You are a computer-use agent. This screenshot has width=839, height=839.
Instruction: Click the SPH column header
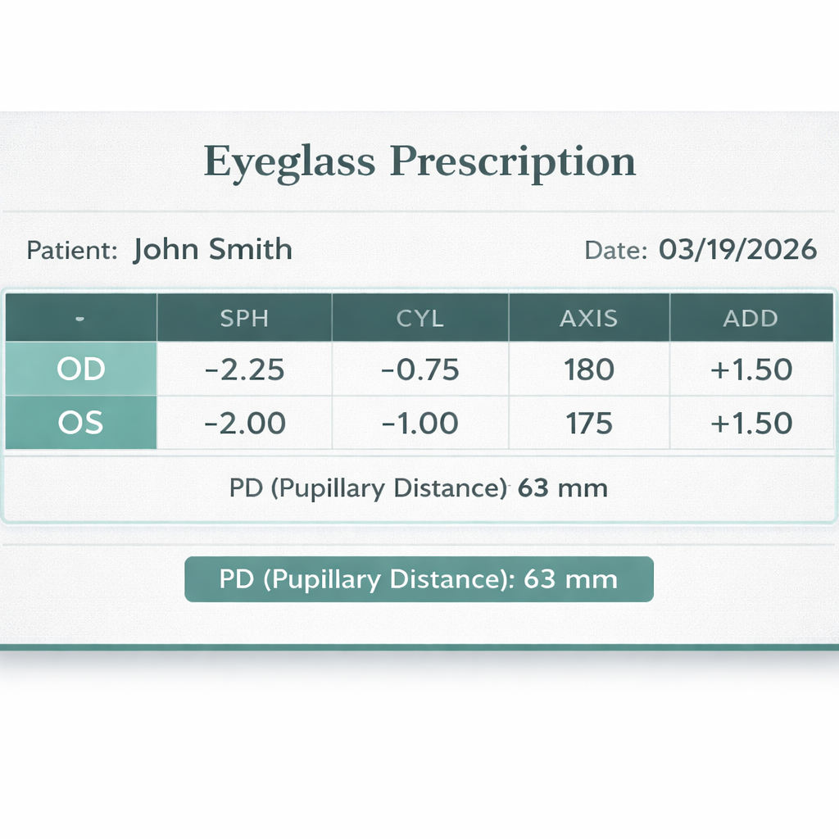(x=244, y=319)
